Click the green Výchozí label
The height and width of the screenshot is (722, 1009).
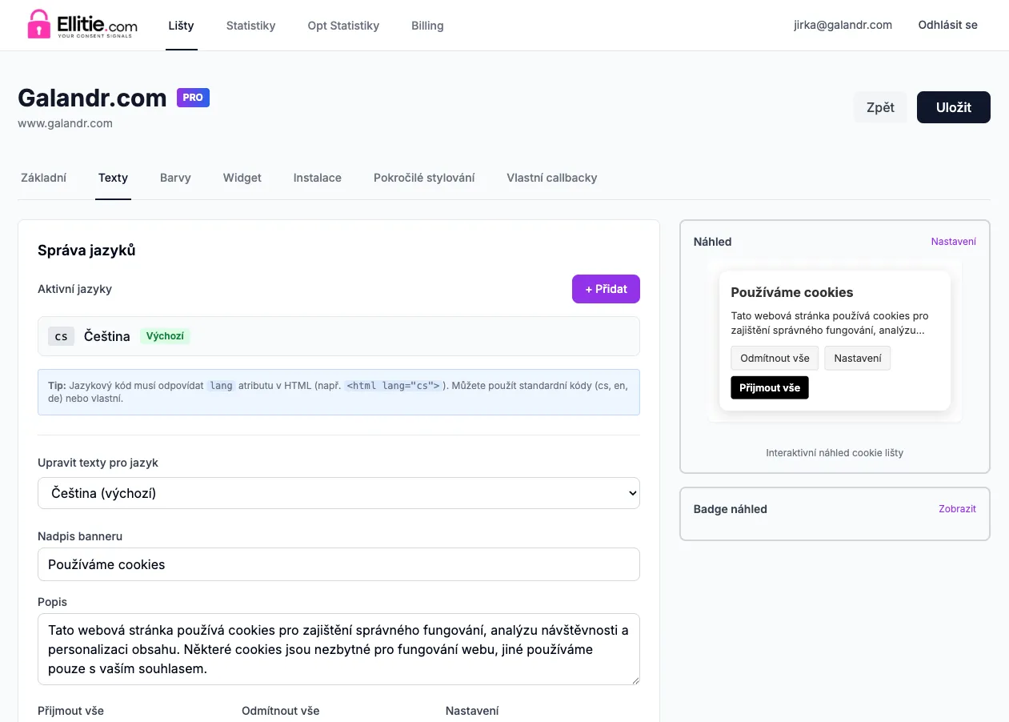(165, 335)
